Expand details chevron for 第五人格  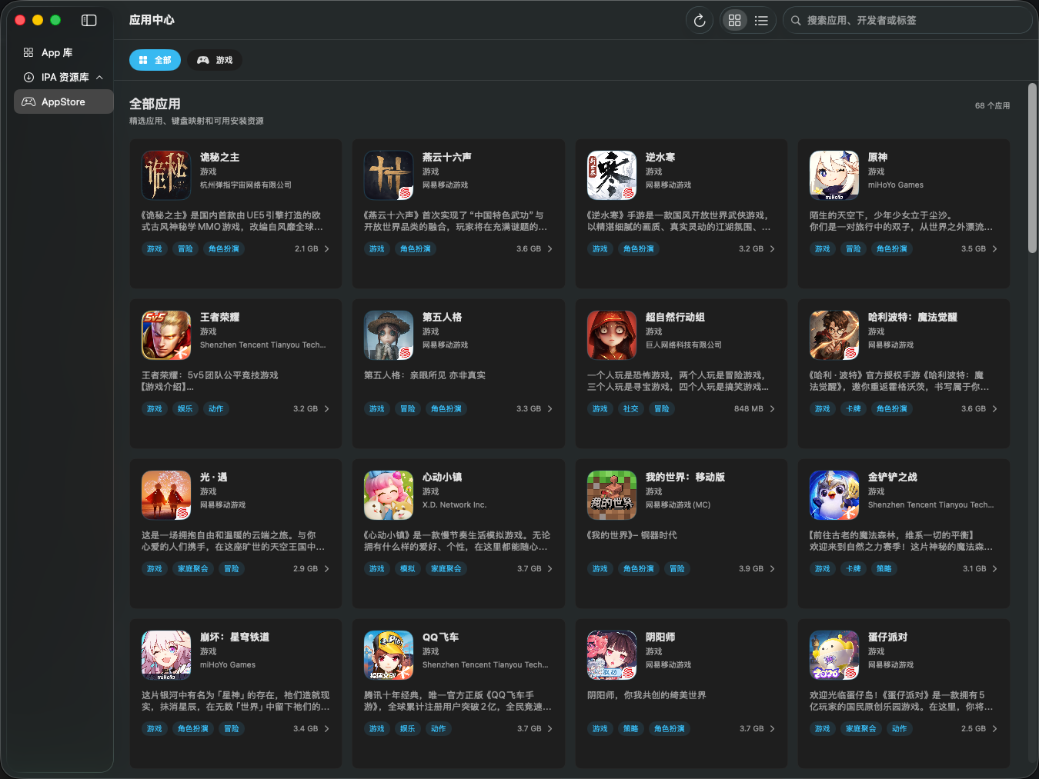point(550,409)
